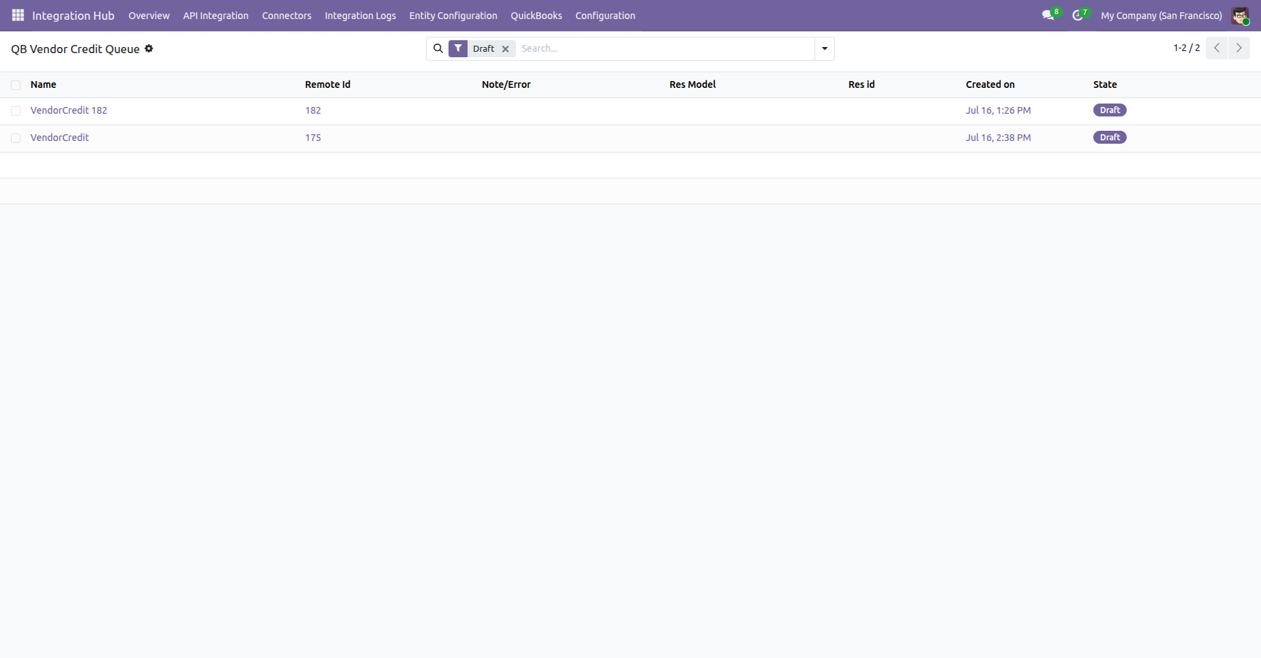Sort by the Note/Error column header
The width and height of the screenshot is (1261, 658).
coord(506,84)
